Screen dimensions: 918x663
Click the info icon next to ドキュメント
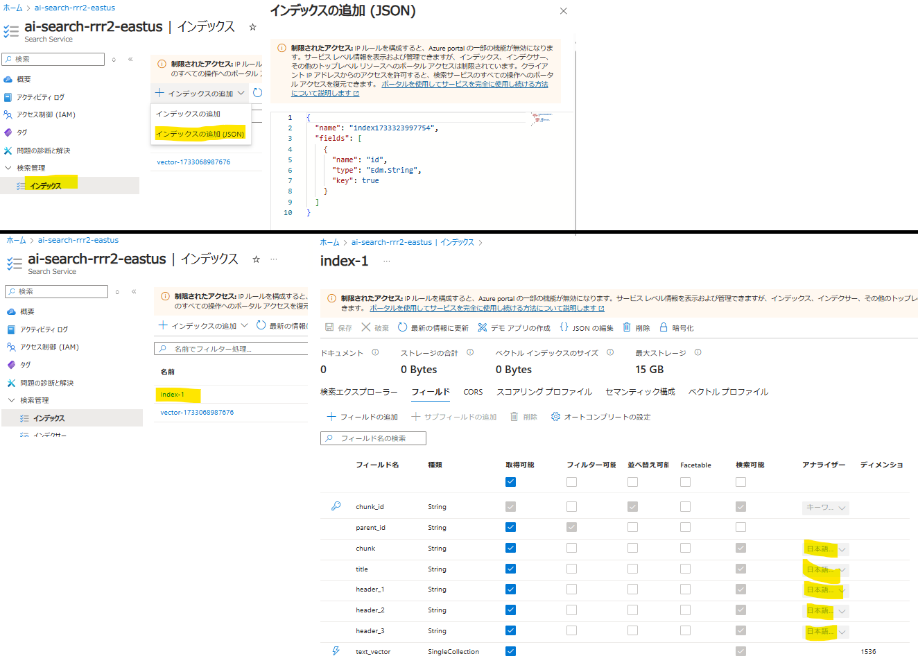click(x=375, y=352)
